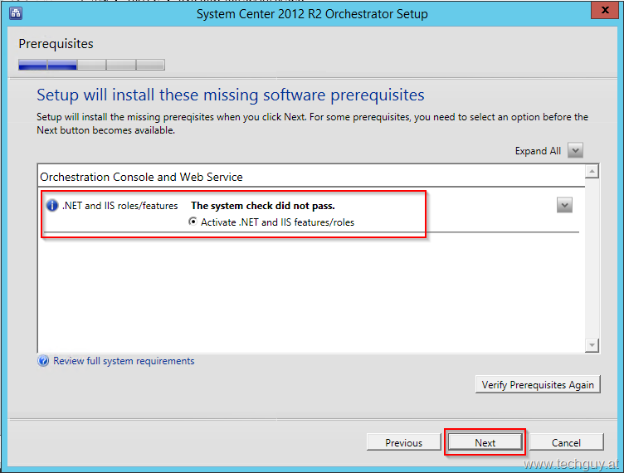Select Activate .NET and IIS features/roles radio button
Screen dimensions: 624x473
[193, 222]
